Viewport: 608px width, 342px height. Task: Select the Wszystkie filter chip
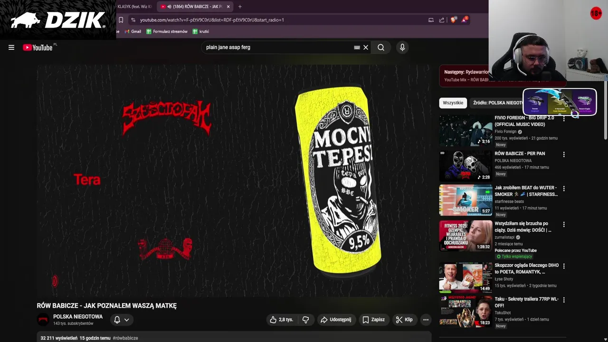(x=453, y=103)
